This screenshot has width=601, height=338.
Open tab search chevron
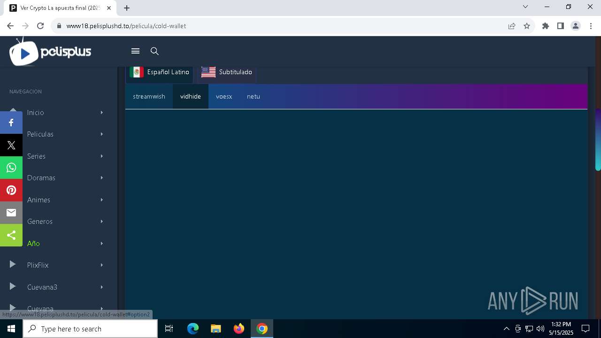[x=525, y=7]
